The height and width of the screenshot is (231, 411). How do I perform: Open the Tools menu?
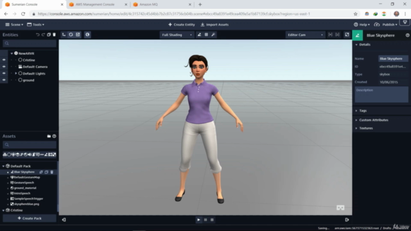pyautogui.click(x=36, y=24)
